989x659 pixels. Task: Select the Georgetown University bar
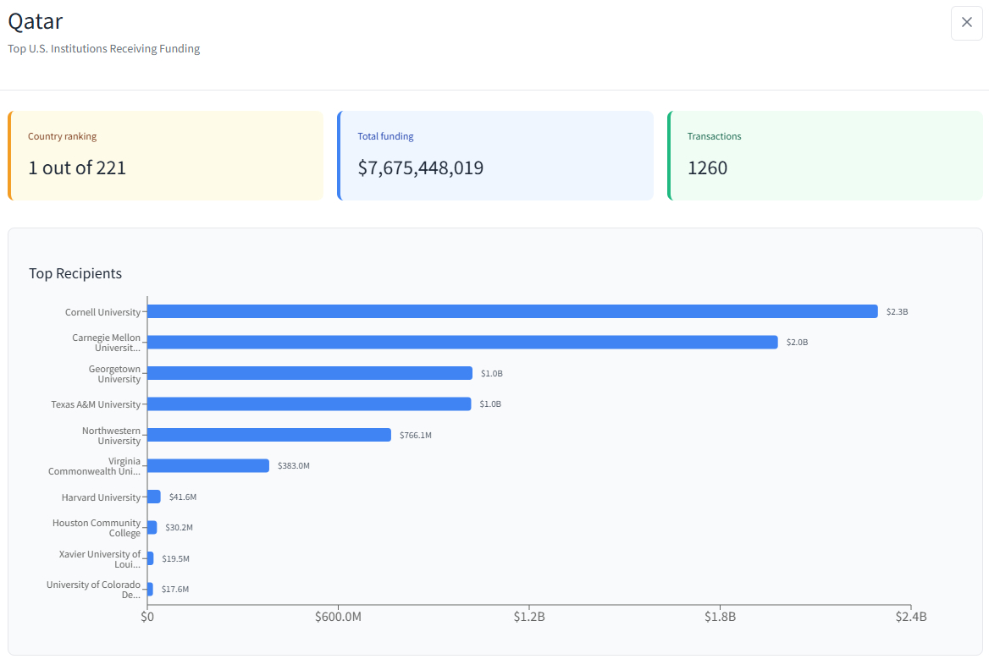tap(309, 373)
